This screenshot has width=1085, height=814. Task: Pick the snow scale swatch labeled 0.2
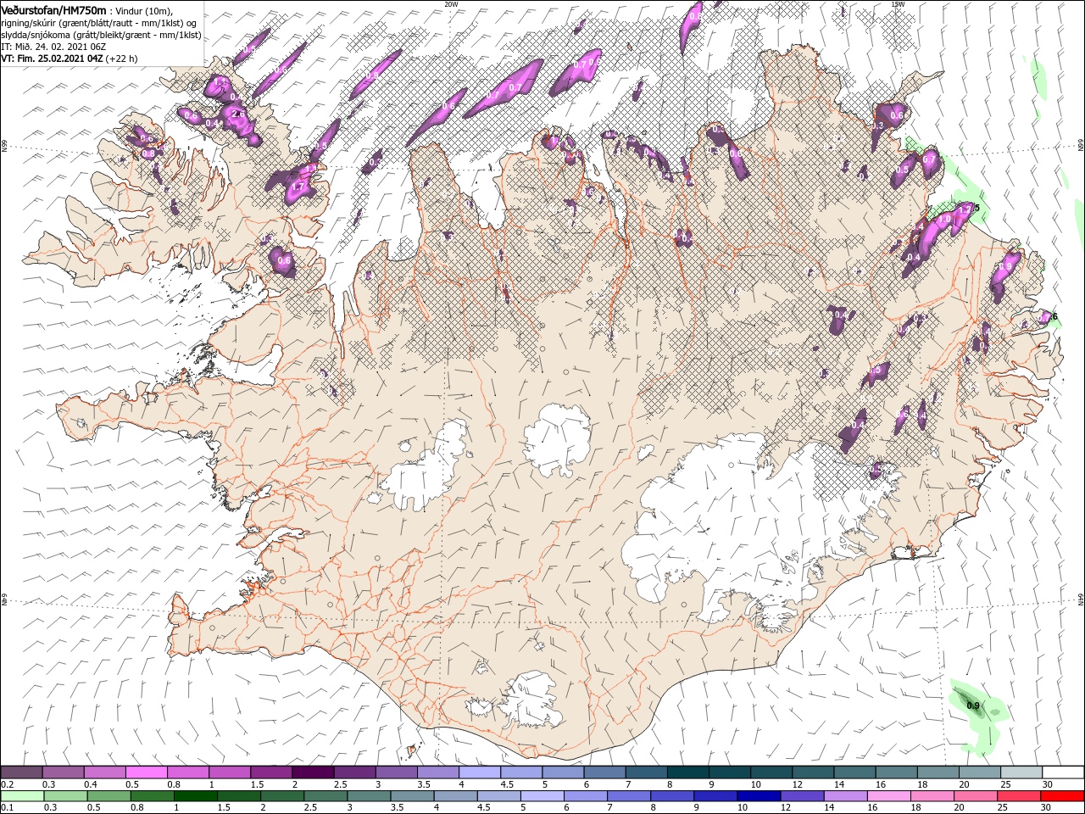21,772
